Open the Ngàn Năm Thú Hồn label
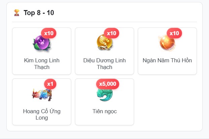The width and height of the screenshot is (209, 139). click(x=167, y=61)
